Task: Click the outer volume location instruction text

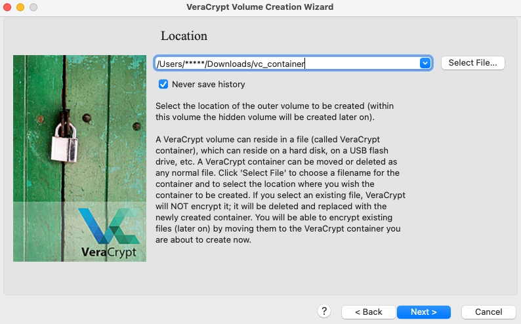Action: pyautogui.click(x=274, y=111)
